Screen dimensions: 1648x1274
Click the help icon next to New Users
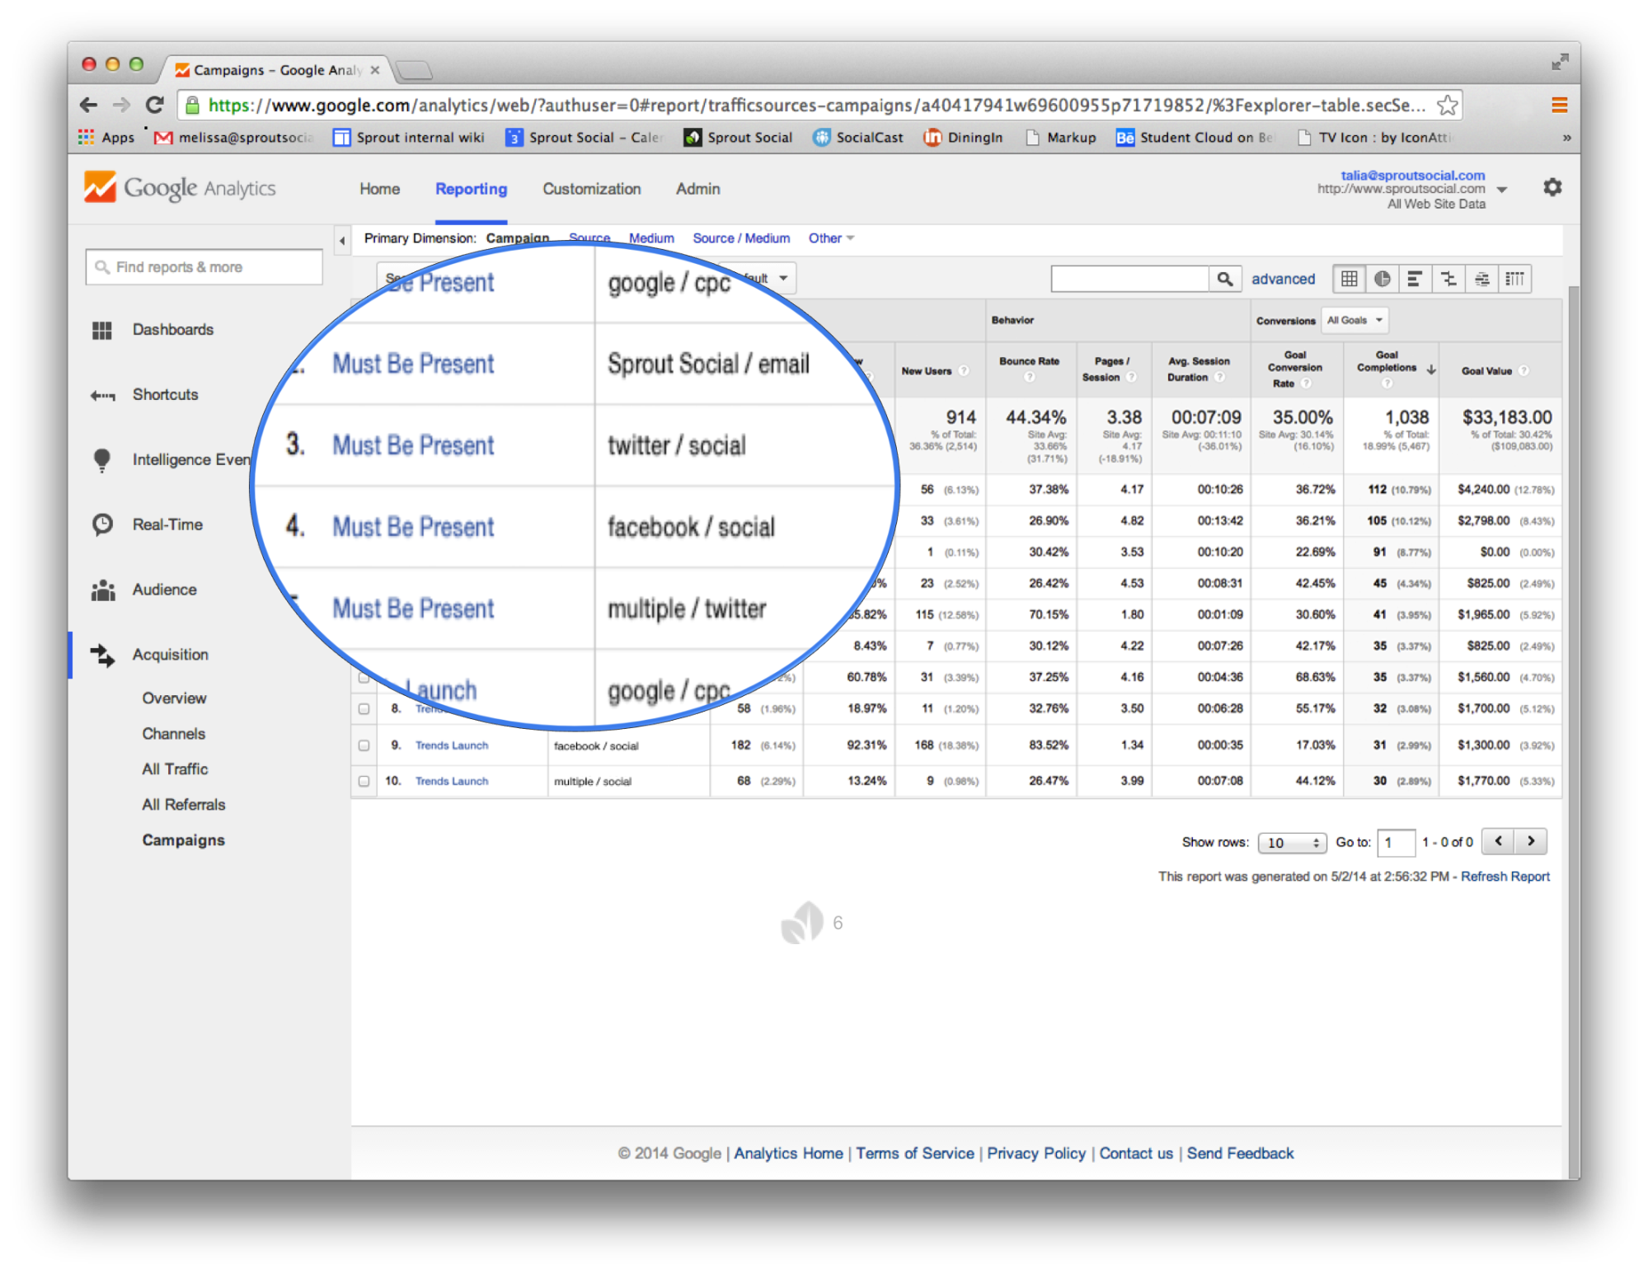point(964,371)
